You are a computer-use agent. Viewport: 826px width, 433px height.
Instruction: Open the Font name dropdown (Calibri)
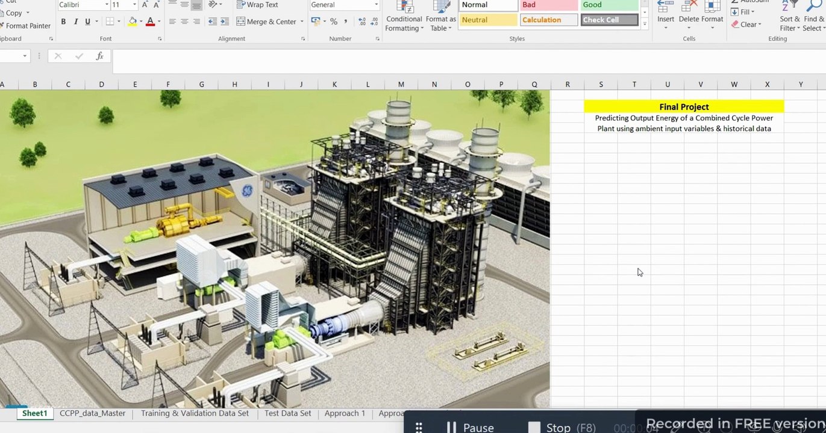click(x=107, y=5)
